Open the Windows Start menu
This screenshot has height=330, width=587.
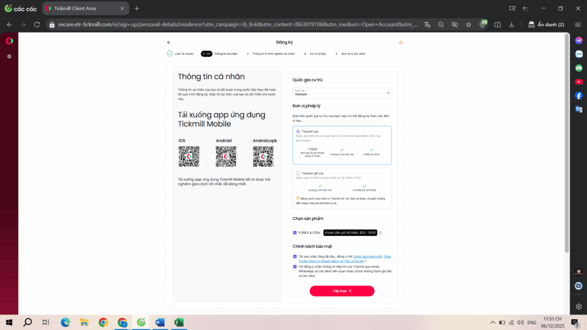click(x=9, y=322)
